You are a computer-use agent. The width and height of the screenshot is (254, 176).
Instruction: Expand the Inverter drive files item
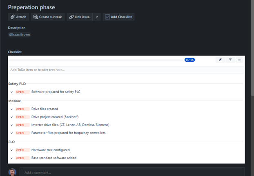coord(11,125)
